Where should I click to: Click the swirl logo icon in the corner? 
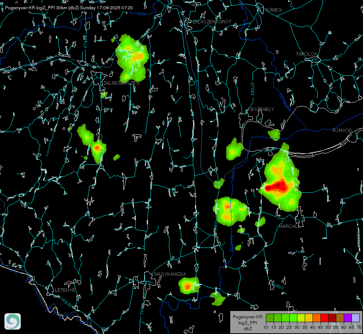(x=13, y=321)
